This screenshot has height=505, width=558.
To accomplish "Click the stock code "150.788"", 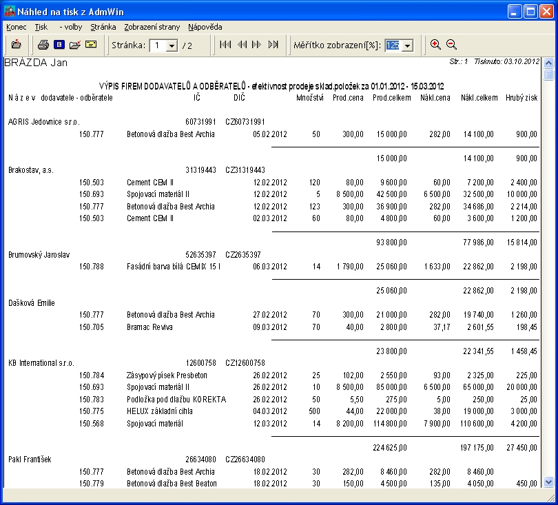I will 92,267.
